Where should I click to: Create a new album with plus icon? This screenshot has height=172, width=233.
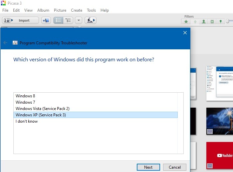coord(46,20)
